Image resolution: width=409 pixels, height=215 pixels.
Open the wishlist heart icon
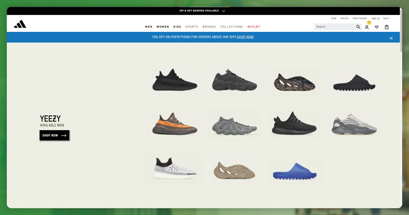click(377, 27)
